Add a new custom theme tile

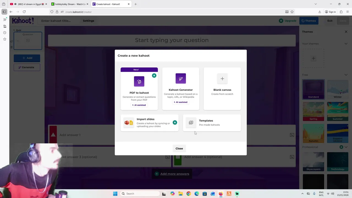(x=313, y=58)
